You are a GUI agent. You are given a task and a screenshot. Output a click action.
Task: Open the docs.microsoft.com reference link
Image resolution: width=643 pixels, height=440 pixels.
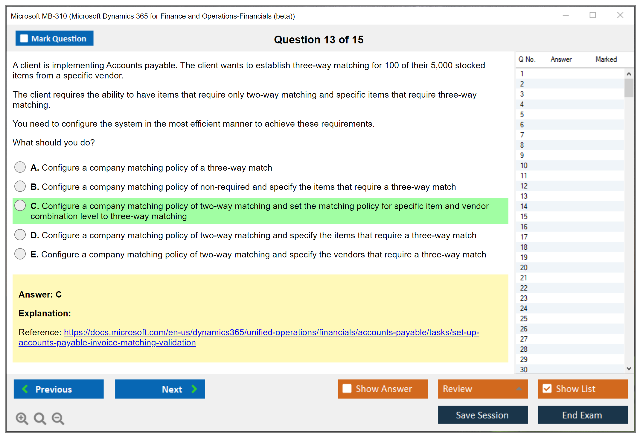tap(271, 332)
